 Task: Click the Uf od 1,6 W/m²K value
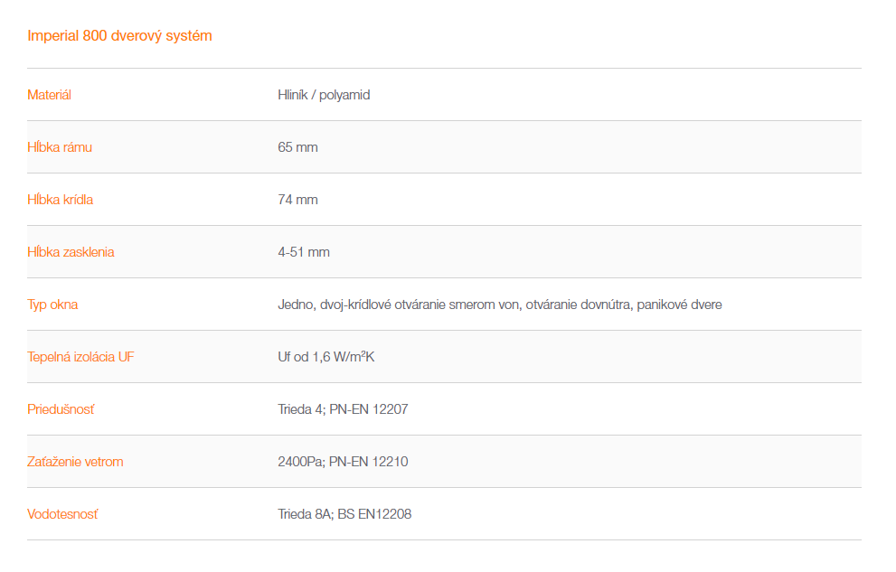[x=326, y=357]
